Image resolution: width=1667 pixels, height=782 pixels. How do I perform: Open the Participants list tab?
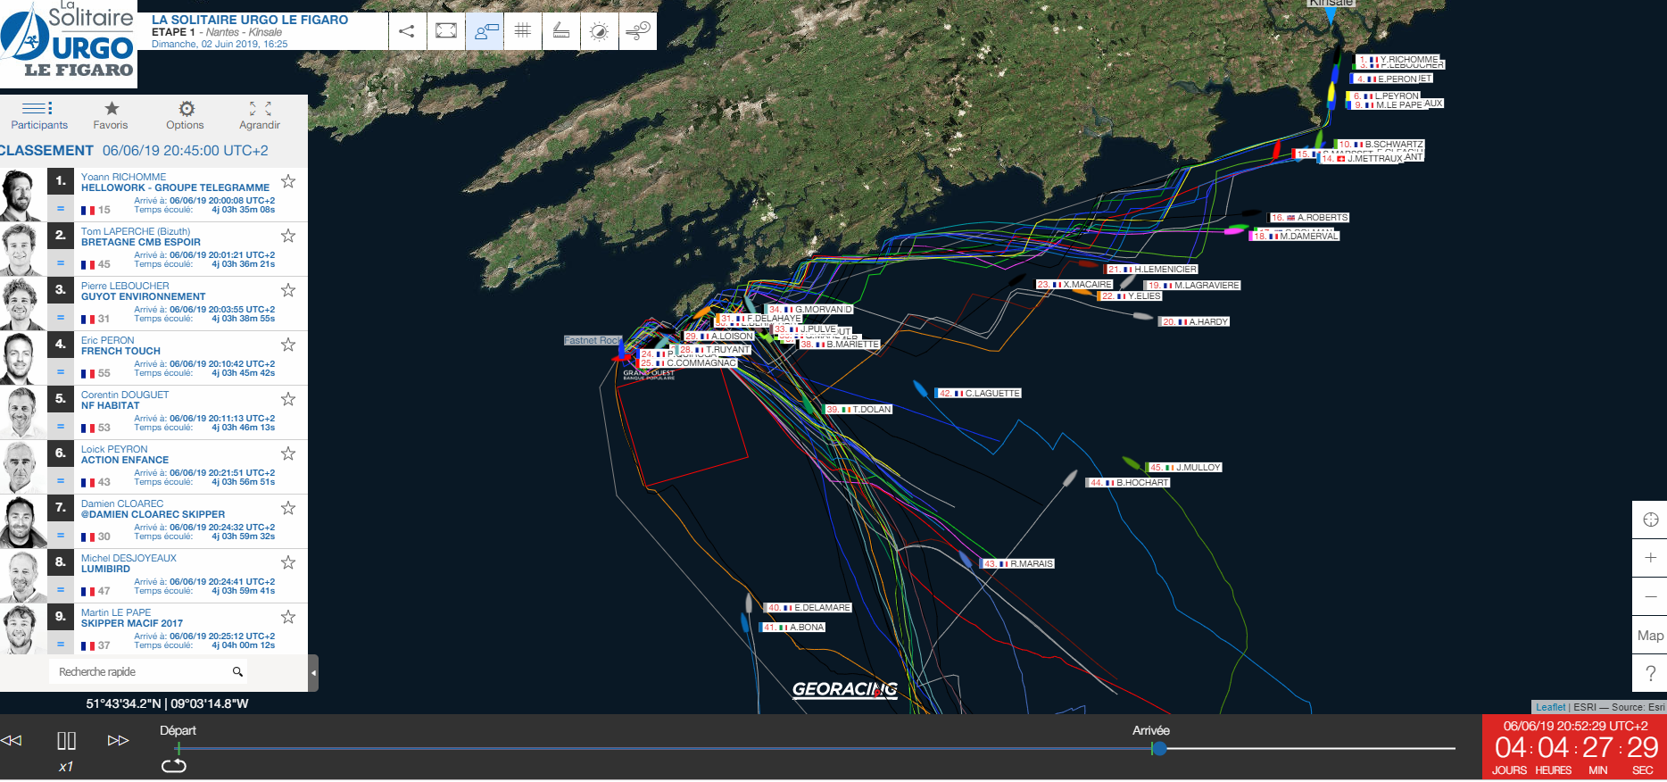pos(39,115)
